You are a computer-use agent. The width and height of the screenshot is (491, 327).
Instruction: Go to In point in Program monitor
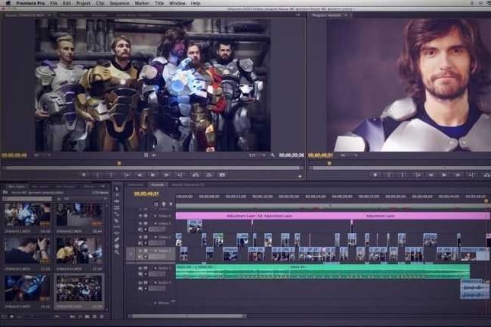pyautogui.click(x=417, y=175)
